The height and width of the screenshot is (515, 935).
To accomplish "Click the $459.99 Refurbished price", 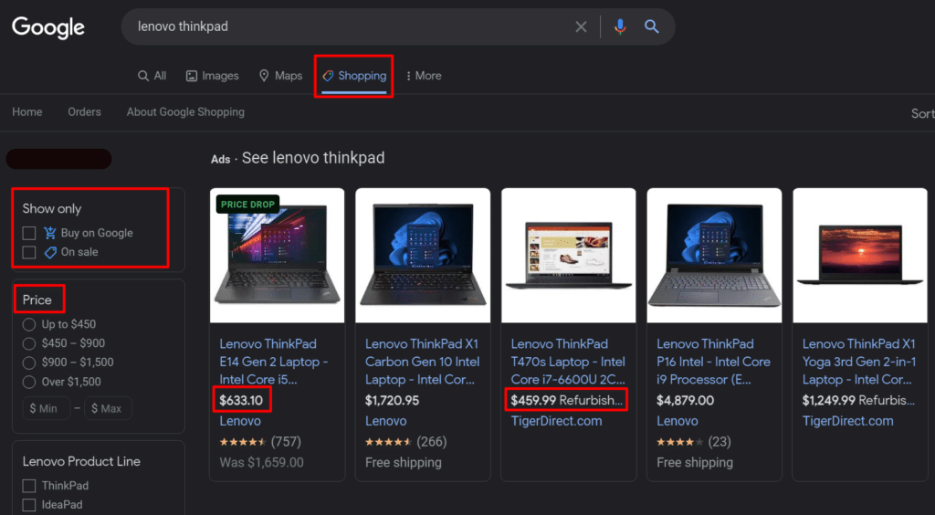I will pos(566,401).
